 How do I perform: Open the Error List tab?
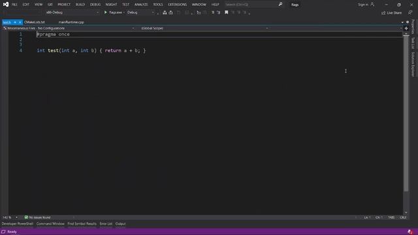[106, 224]
